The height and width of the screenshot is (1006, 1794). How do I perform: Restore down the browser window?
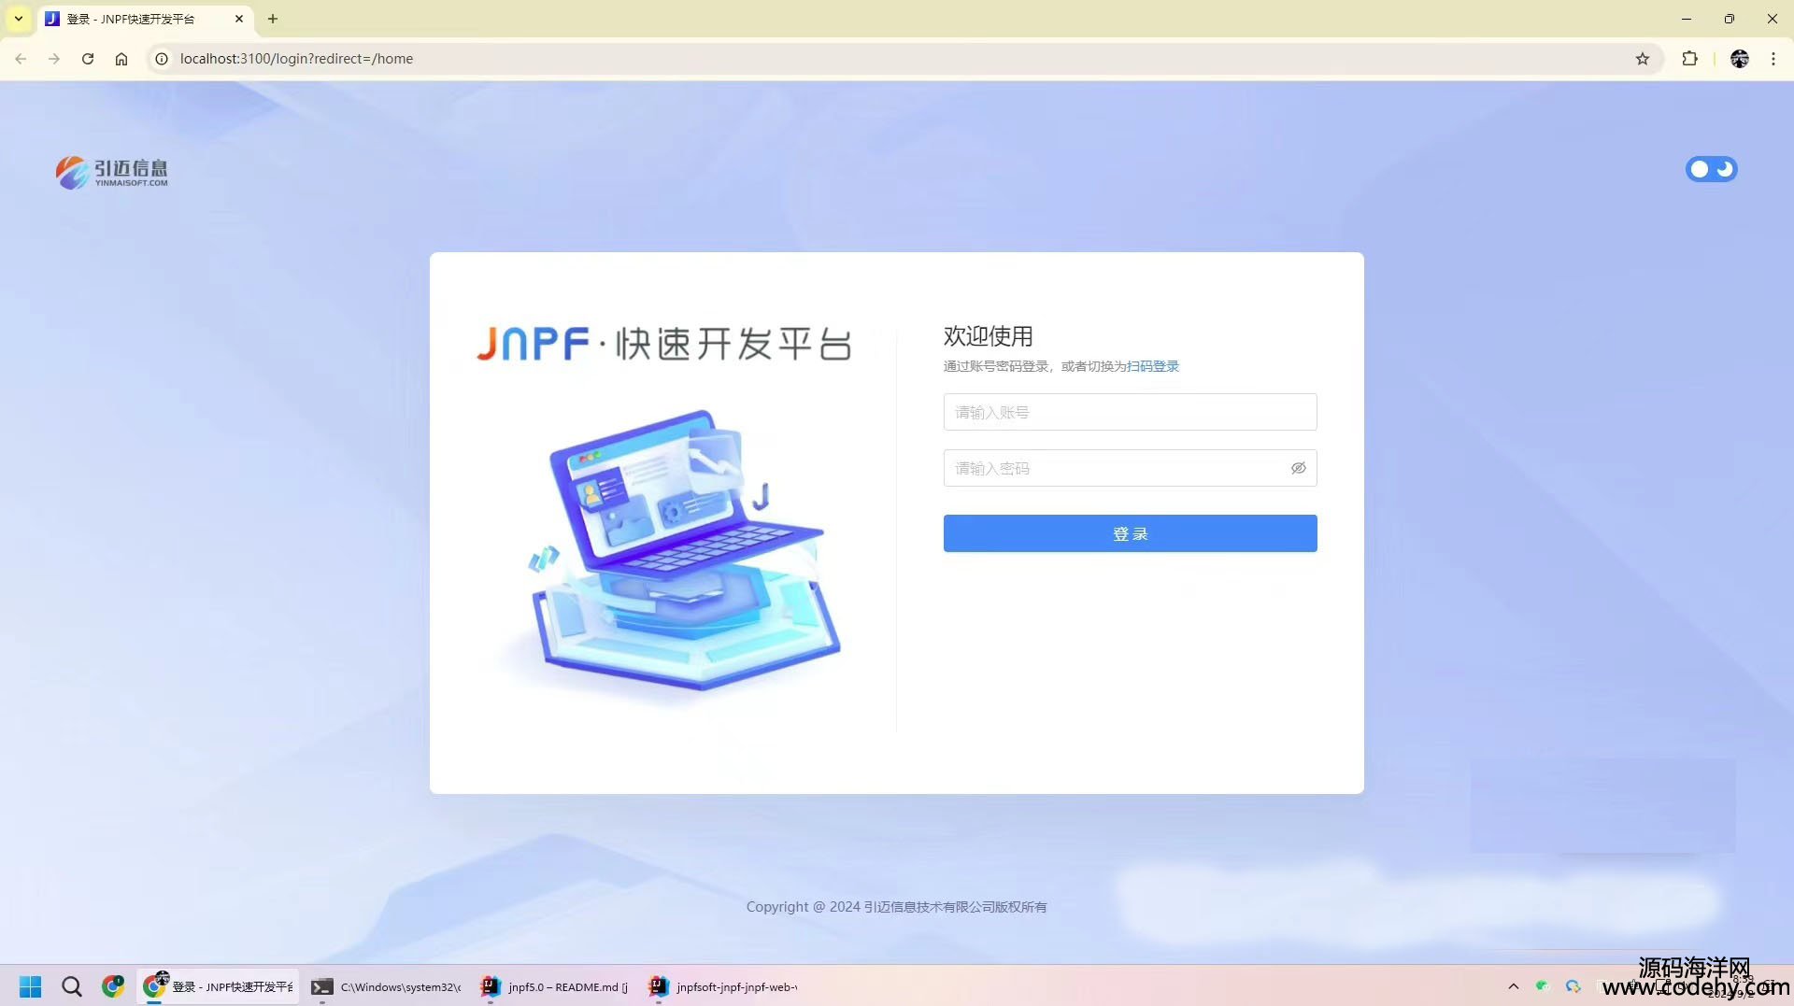[x=1729, y=19]
